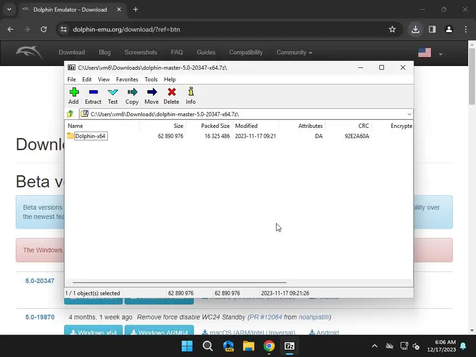The image size is (476, 357).
Task: Open Windows Start menu
Action: 187,346
